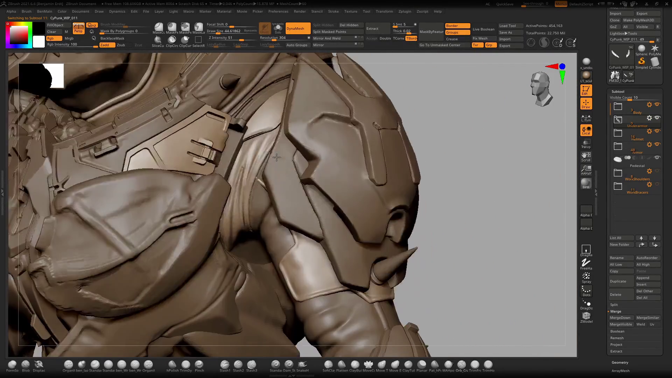672x378 pixels.
Task: Click the Make PolyMesh3D button
Action: tap(641, 20)
